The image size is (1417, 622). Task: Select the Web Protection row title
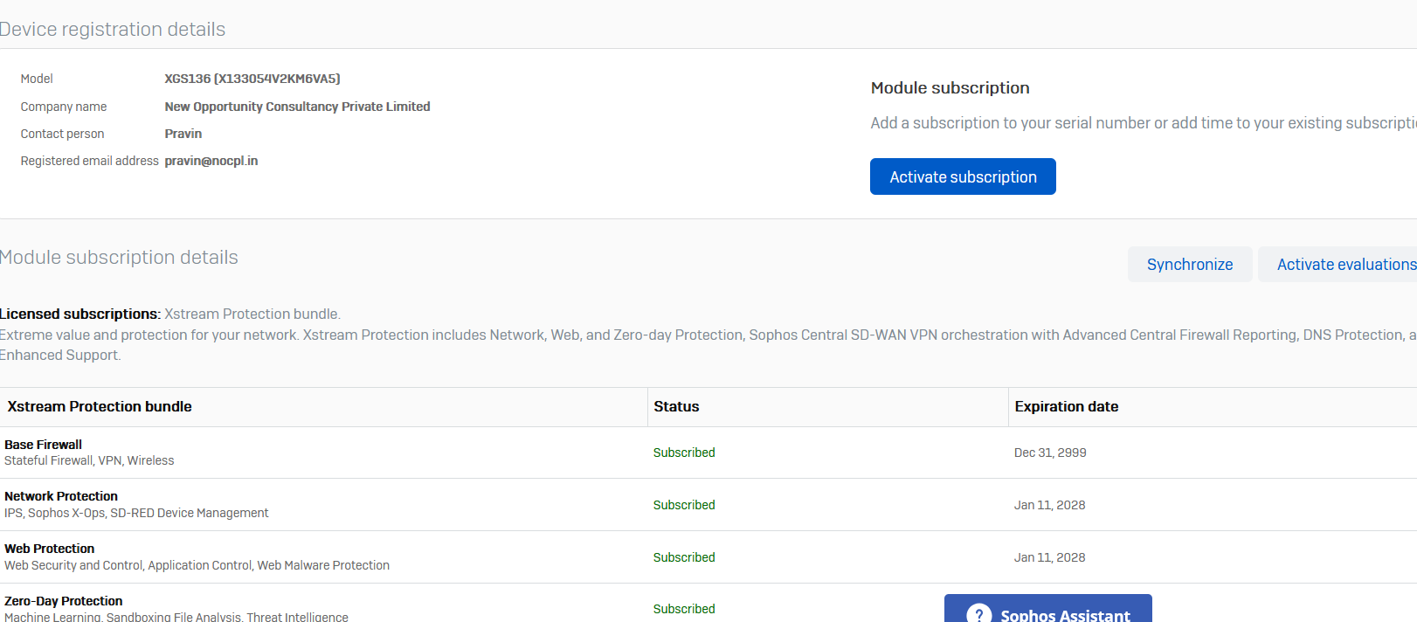pyautogui.click(x=50, y=549)
